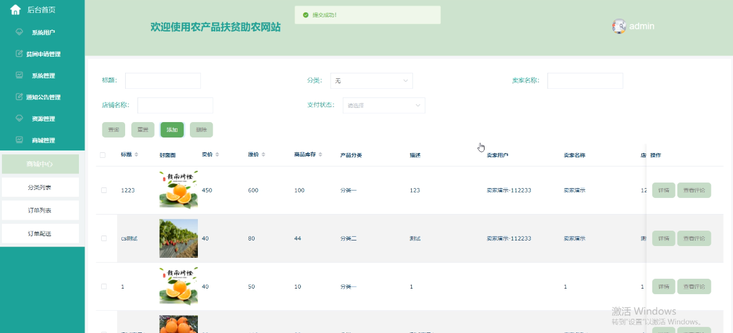The height and width of the screenshot is (333, 733).
Task: Open 详情 for the row titled 1
Action: [x=664, y=287]
